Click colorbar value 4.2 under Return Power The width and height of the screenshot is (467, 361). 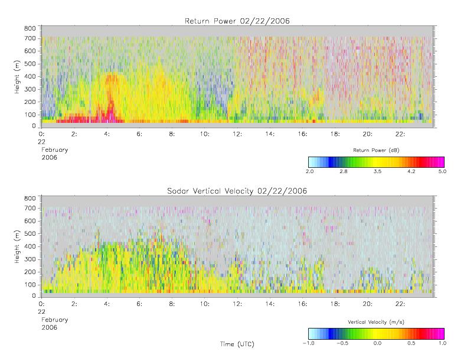coord(412,171)
